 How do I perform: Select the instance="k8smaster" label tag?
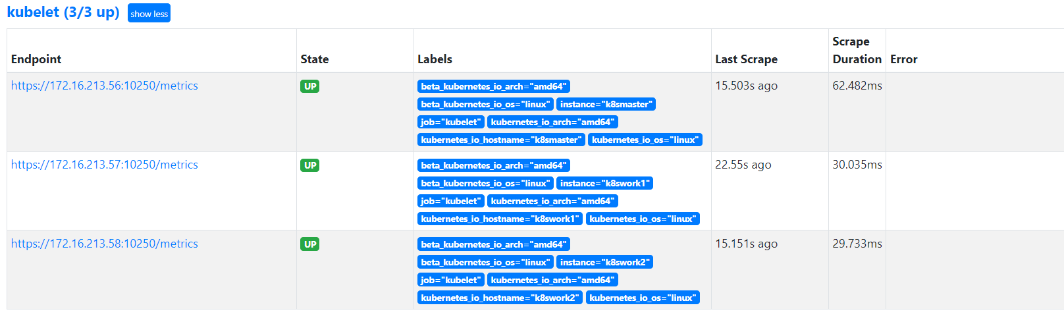[x=606, y=104]
